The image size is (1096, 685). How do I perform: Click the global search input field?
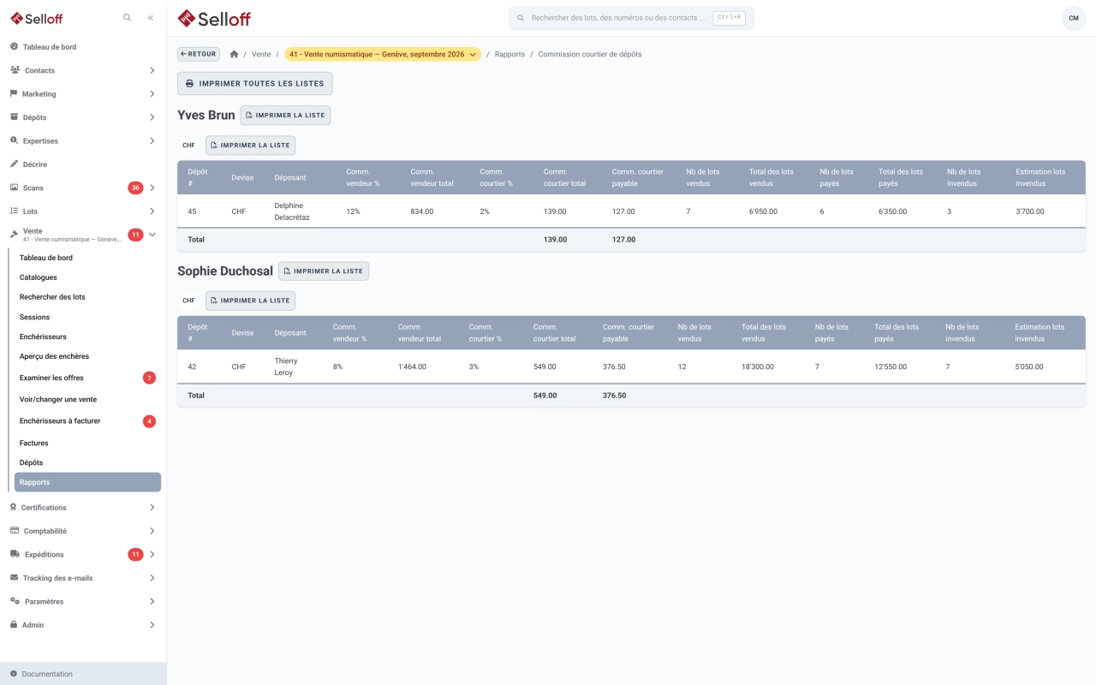coord(631,18)
